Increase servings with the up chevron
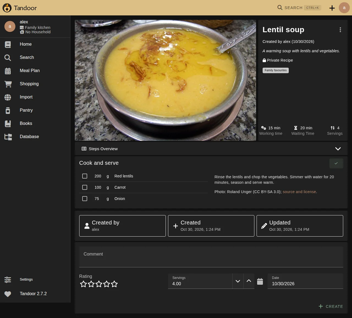Screen dimensions: 352x318 pyautogui.click(x=249, y=281)
